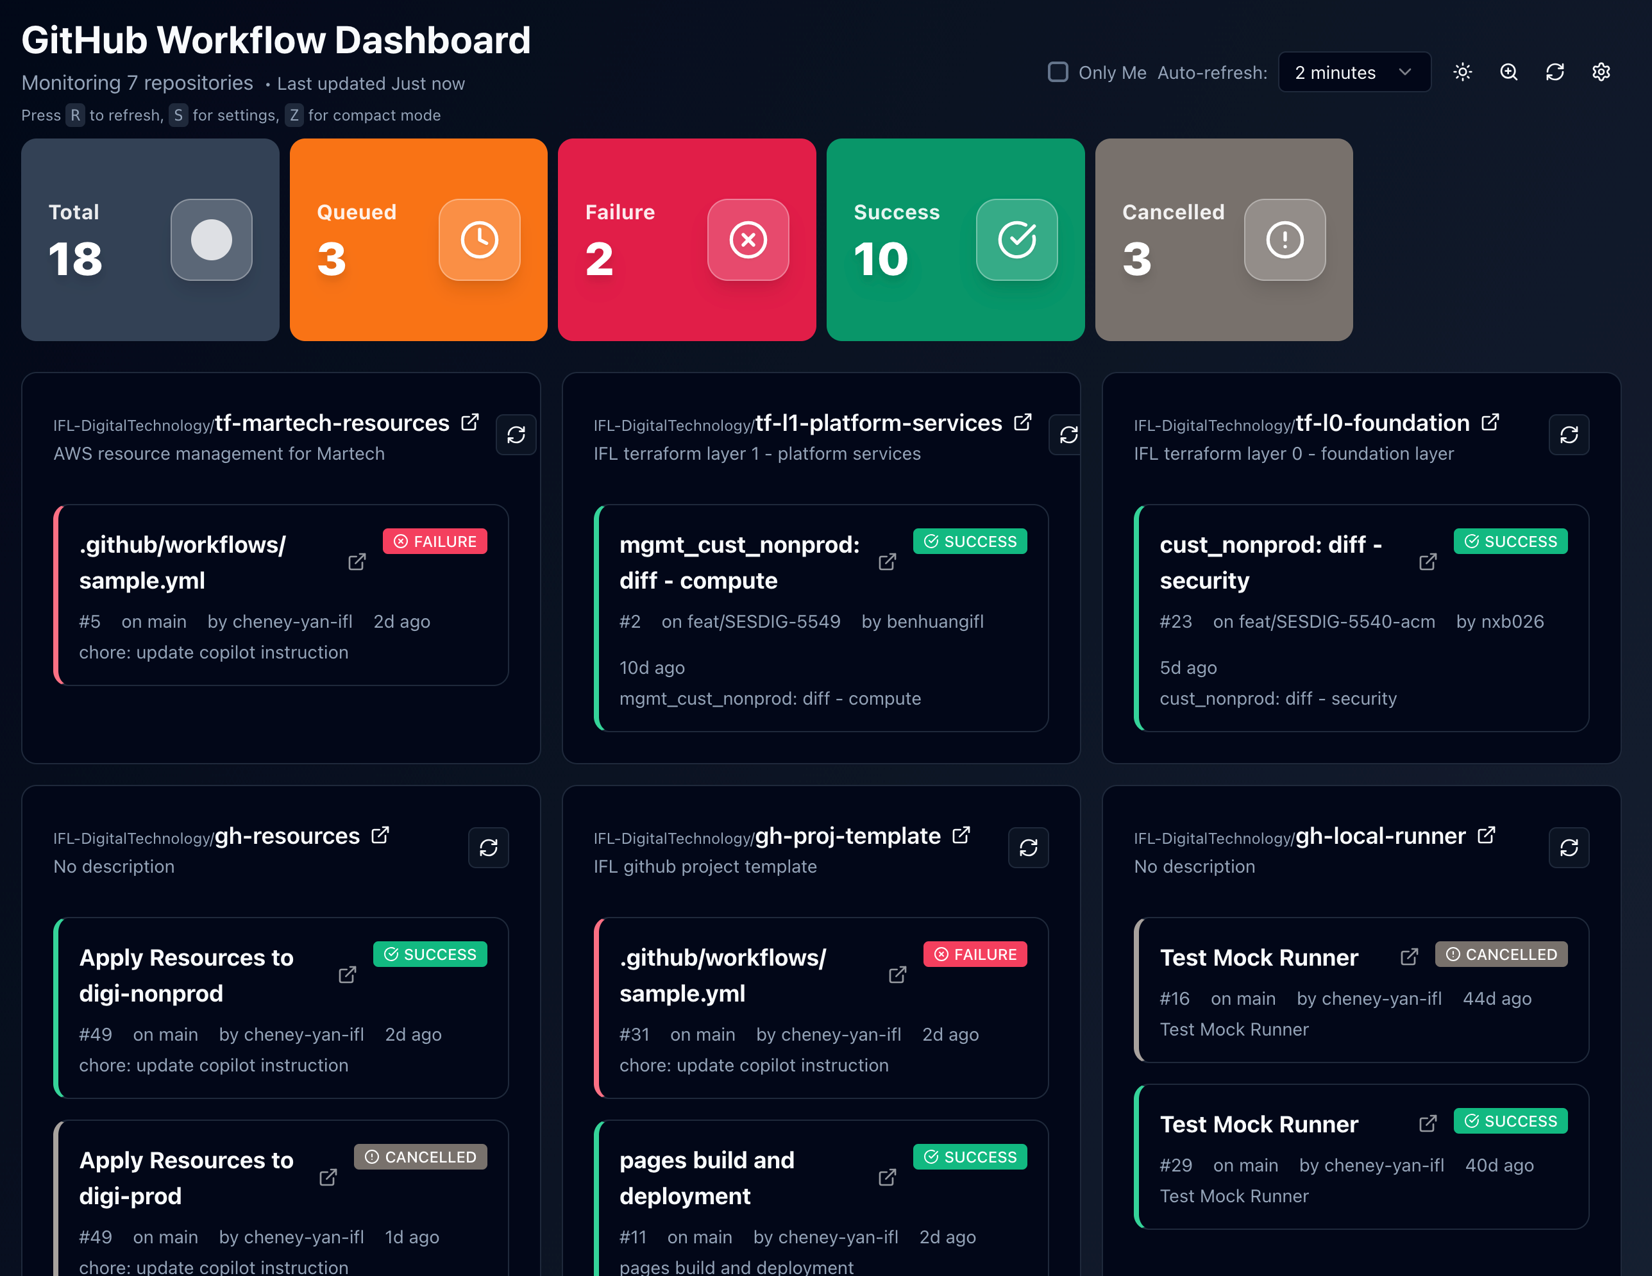The height and width of the screenshot is (1276, 1652).
Task: Filter by the Queued summary card
Action: tap(418, 240)
